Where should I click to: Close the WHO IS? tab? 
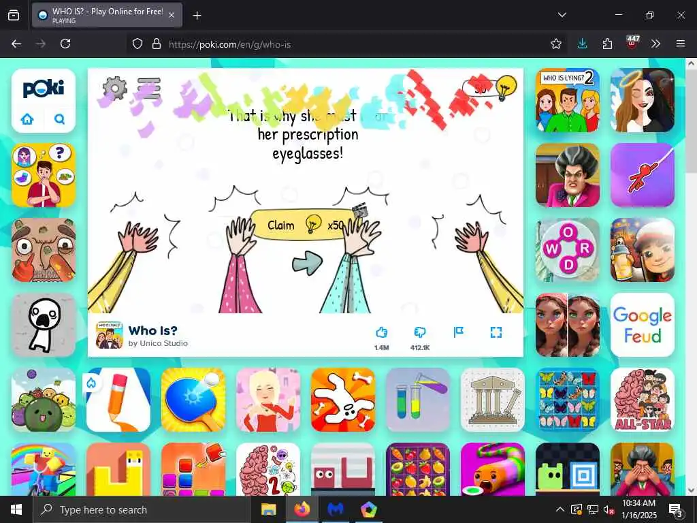pyautogui.click(x=172, y=16)
